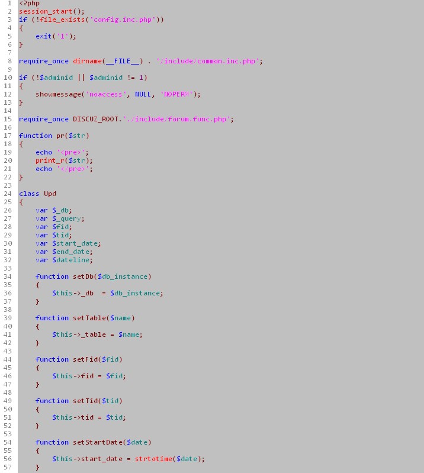Click 'var $_query;' declaration

pos(60,218)
